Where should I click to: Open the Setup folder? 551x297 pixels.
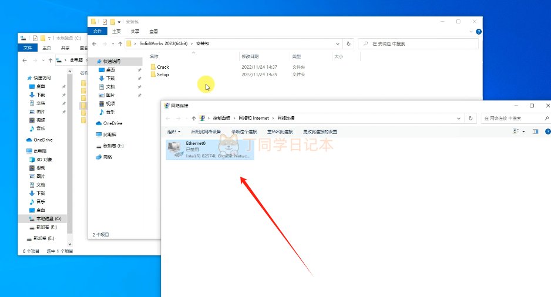[163, 75]
